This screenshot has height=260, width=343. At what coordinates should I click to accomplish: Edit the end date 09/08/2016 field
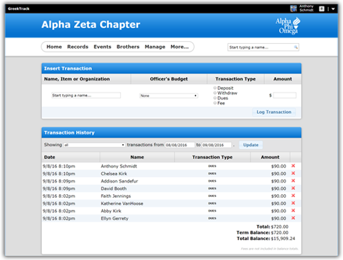[x=217, y=145]
